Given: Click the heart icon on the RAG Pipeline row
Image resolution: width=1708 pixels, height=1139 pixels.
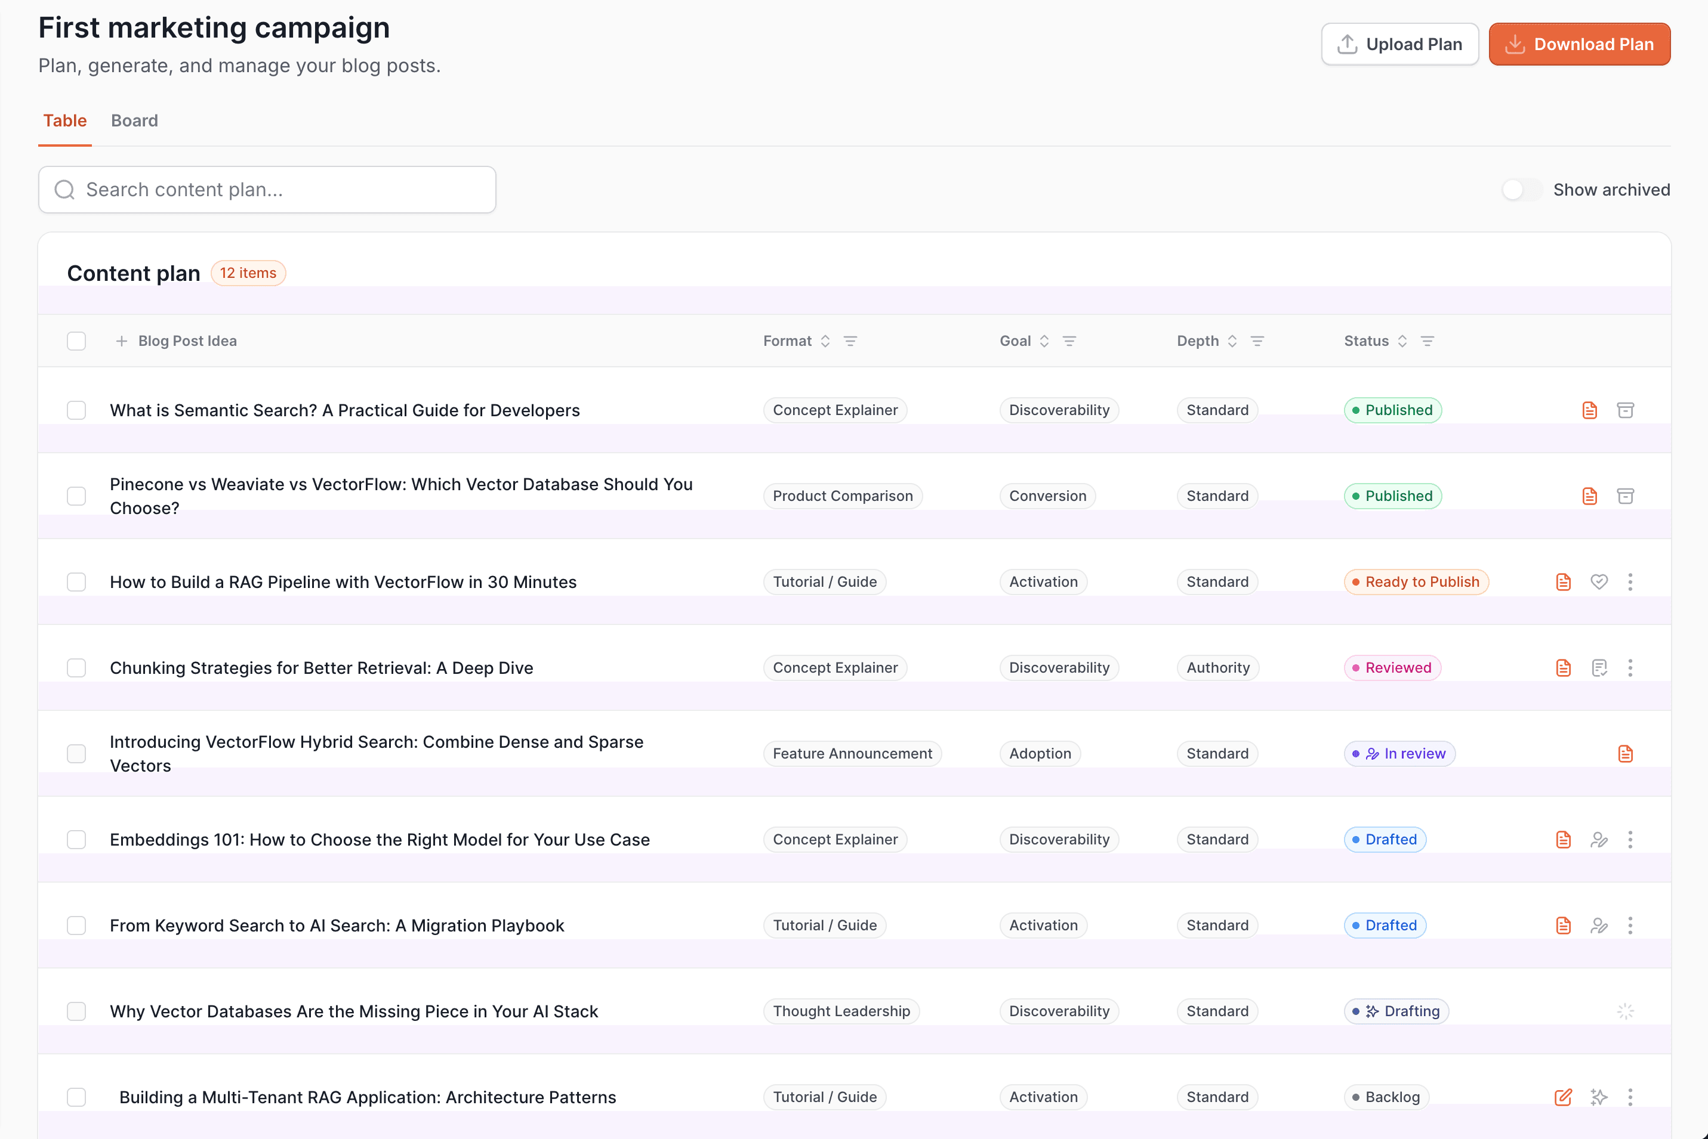Looking at the screenshot, I should [1599, 581].
